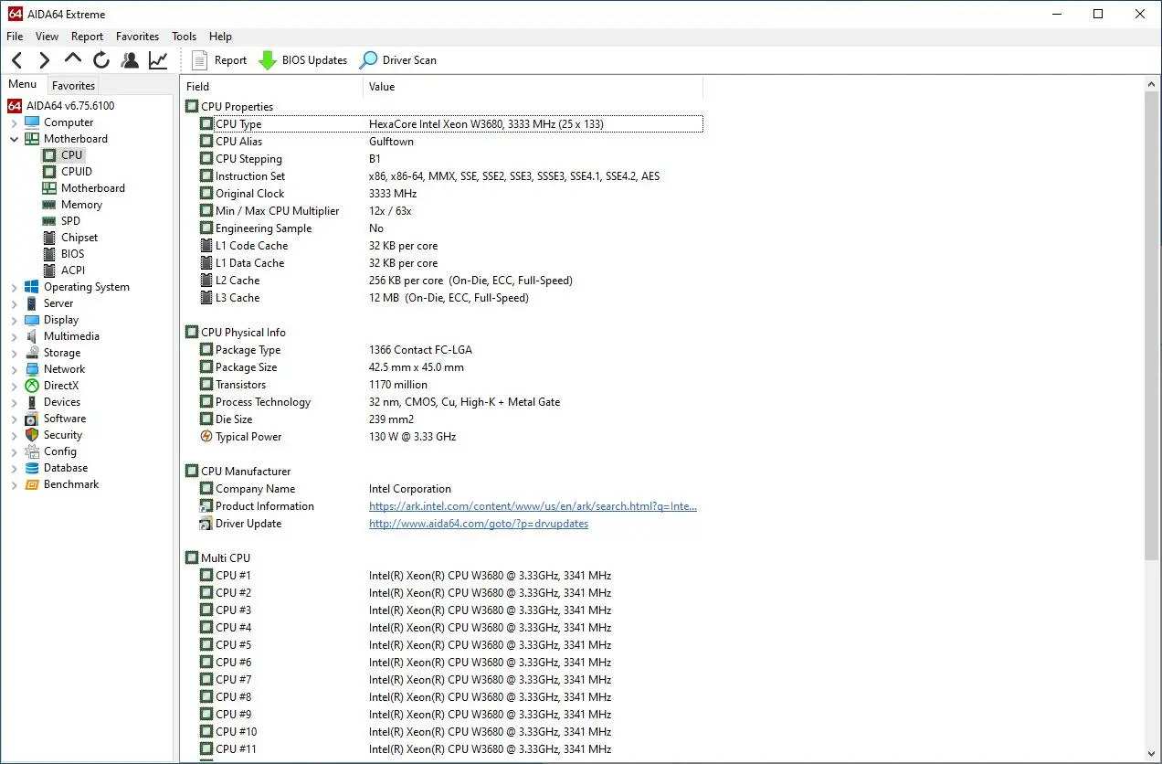Select the Server category icon
The width and height of the screenshot is (1162, 764).
tap(32, 303)
